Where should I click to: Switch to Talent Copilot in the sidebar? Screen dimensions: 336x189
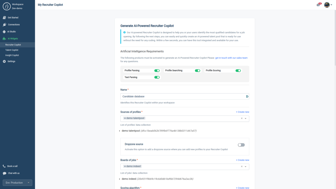[x=12, y=50]
